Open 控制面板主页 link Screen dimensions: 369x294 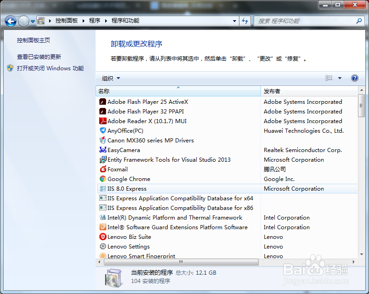(34, 40)
